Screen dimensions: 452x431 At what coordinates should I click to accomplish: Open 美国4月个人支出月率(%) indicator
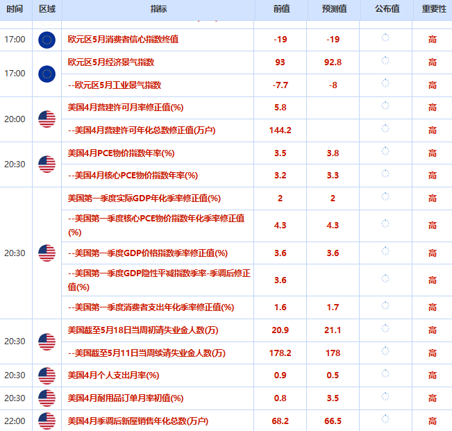tap(113, 375)
